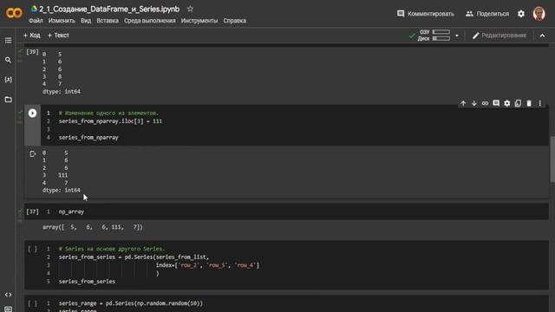
Task: Select the np_array code cell [37]
Action: tap(286, 211)
